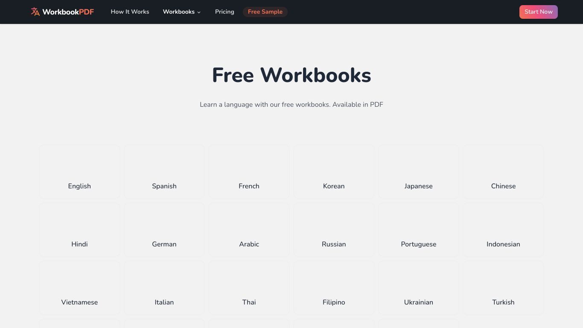The image size is (583, 328).
Task: Click the WorkbookPDF brand name text
Action: click(68, 12)
